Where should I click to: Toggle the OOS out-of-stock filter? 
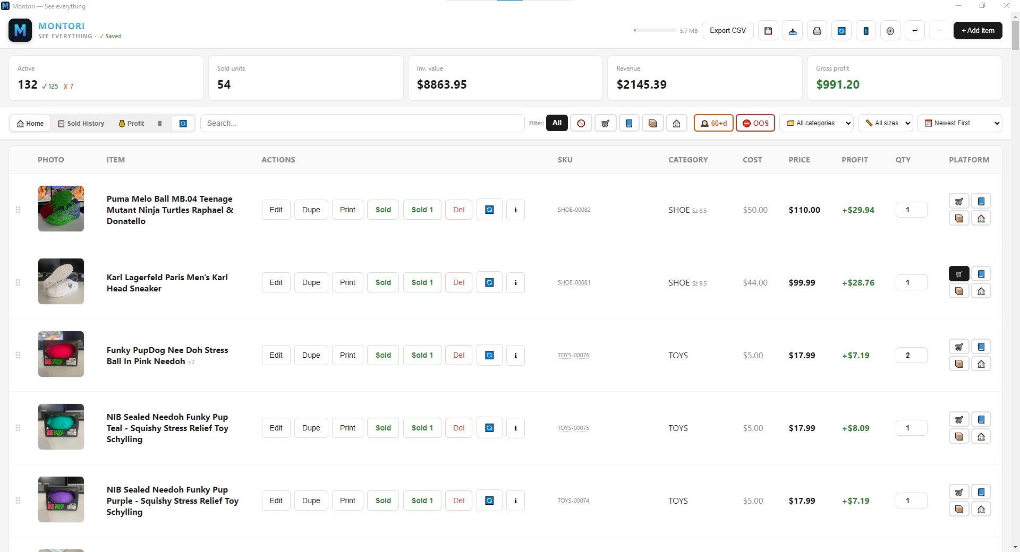tap(755, 123)
